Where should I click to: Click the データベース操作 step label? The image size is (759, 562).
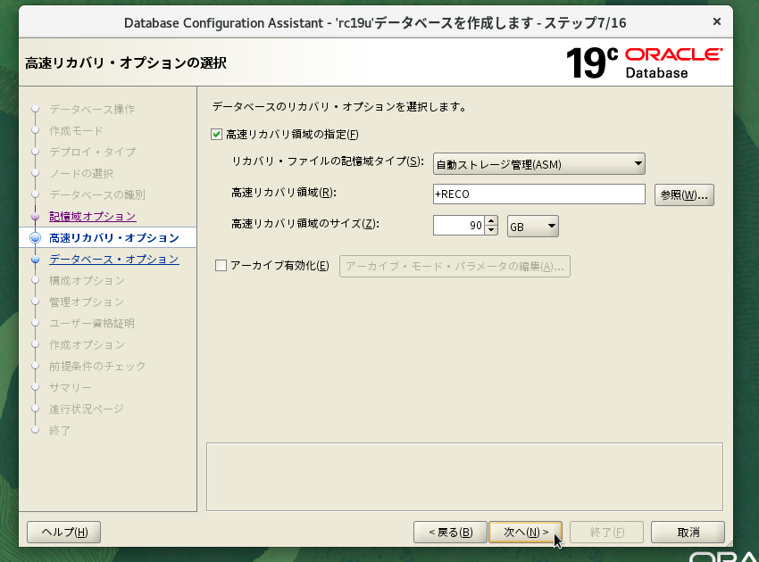coord(92,110)
